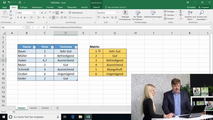The image size is (213, 120).
Task: Click the name box showing D6
Action: (13, 27)
